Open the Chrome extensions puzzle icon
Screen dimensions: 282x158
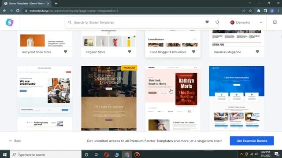(x=259, y=11)
